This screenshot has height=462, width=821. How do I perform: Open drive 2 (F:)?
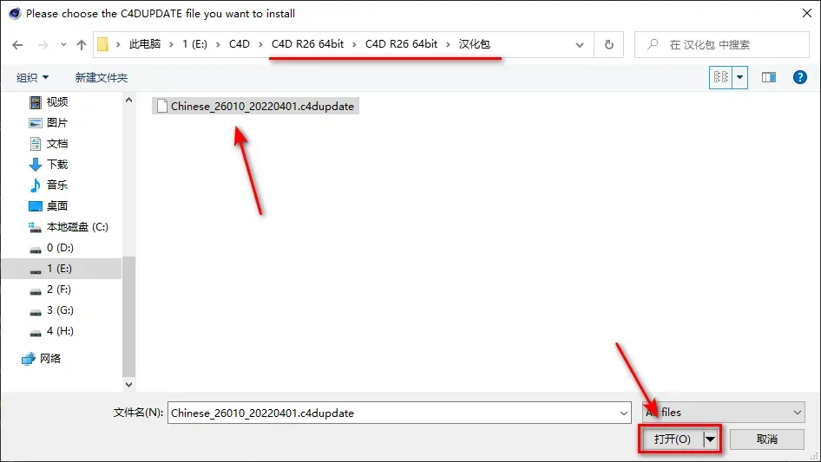[x=58, y=290]
